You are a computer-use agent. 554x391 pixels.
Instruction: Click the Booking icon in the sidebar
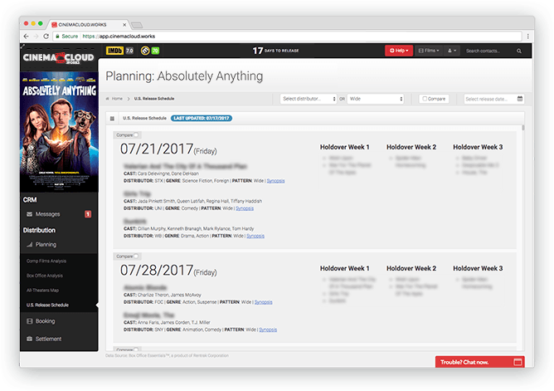(x=29, y=320)
